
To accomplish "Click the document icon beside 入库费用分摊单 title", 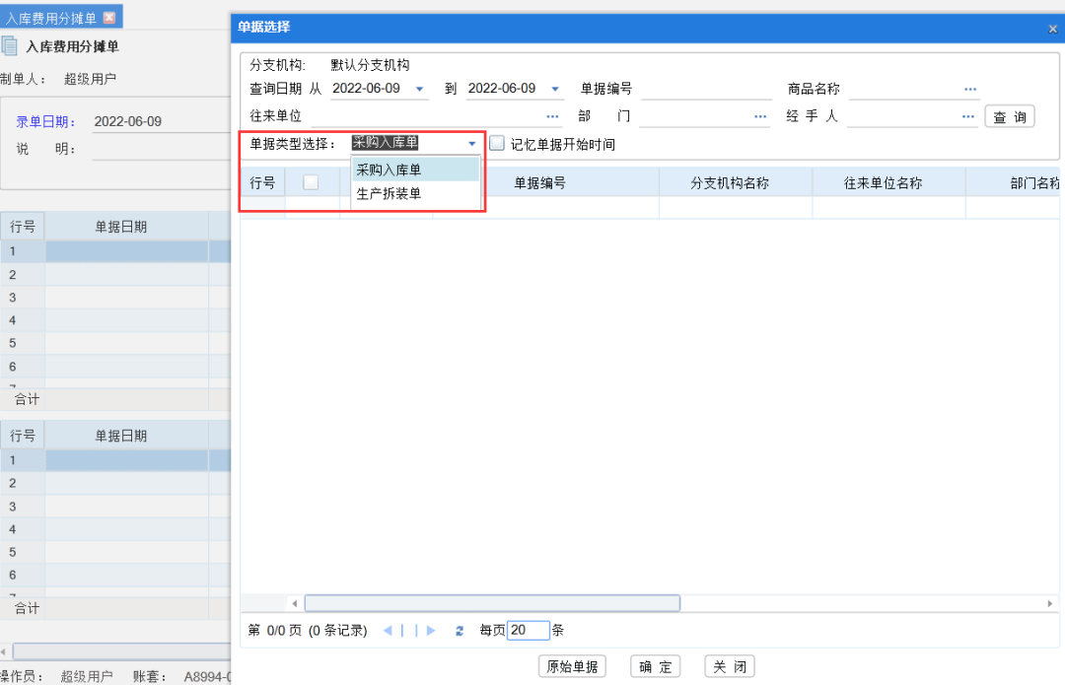I will tap(12, 44).
